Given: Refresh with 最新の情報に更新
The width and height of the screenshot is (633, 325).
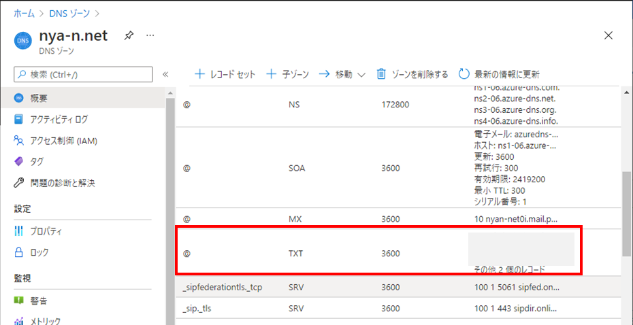Looking at the screenshot, I should coord(500,74).
